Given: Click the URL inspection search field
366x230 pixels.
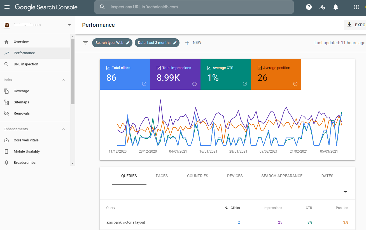Looking at the screenshot, I should (194, 7).
